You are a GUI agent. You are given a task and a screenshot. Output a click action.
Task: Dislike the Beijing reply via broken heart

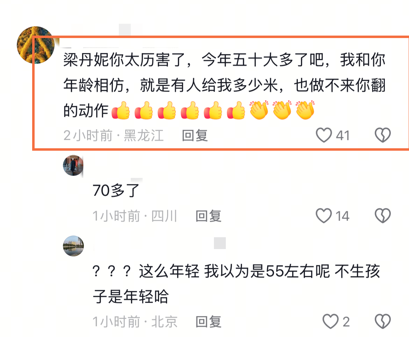pos(383,321)
